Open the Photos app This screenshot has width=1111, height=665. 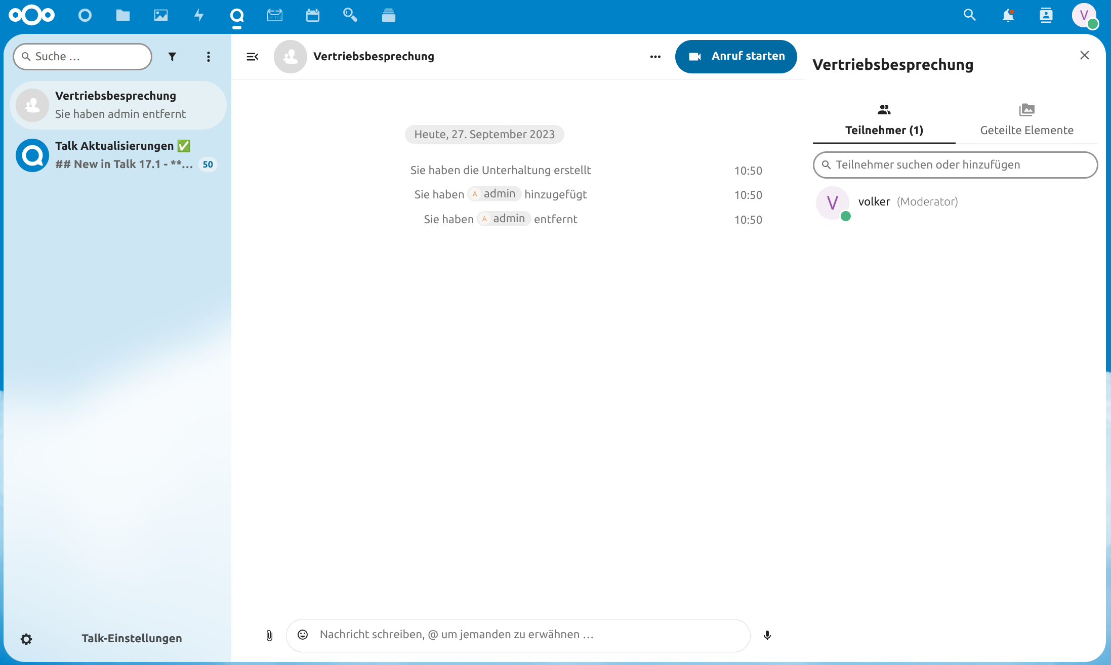coord(160,15)
